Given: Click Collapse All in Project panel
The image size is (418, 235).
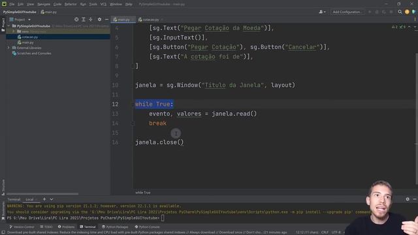Looking at the screenshot, I should click(x=91, y=20).
